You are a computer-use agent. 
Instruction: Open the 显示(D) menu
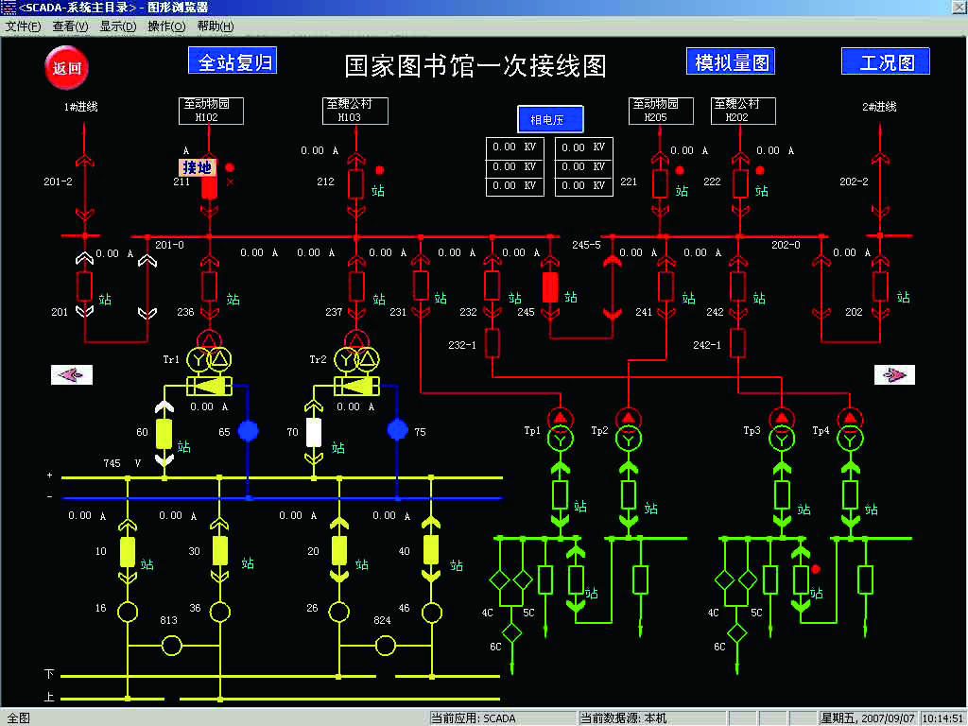[118, 26]
